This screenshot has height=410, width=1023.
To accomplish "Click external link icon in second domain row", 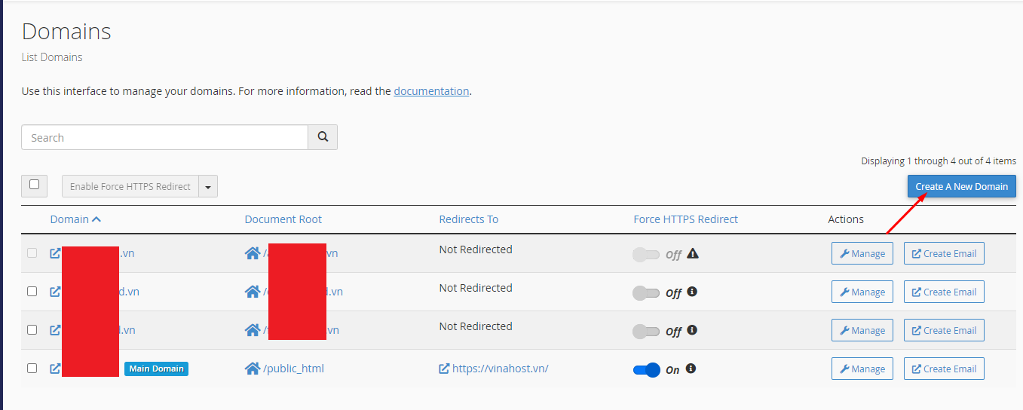I will point(55,292).
